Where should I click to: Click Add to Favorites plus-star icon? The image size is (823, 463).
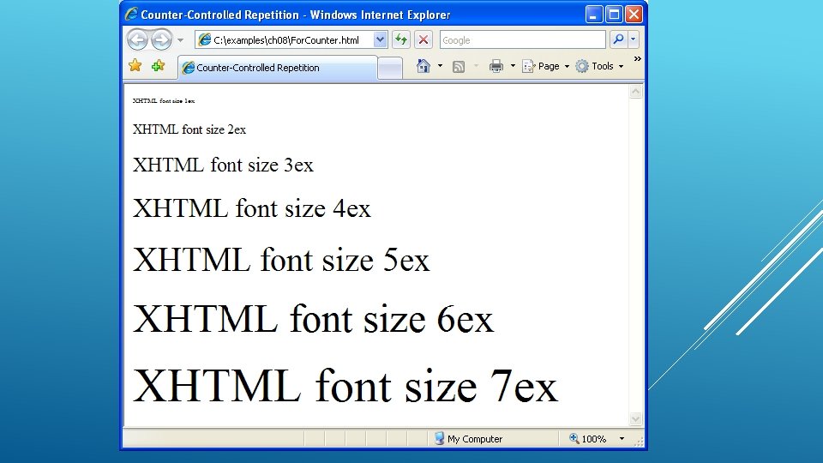click(x=158, y=66)
